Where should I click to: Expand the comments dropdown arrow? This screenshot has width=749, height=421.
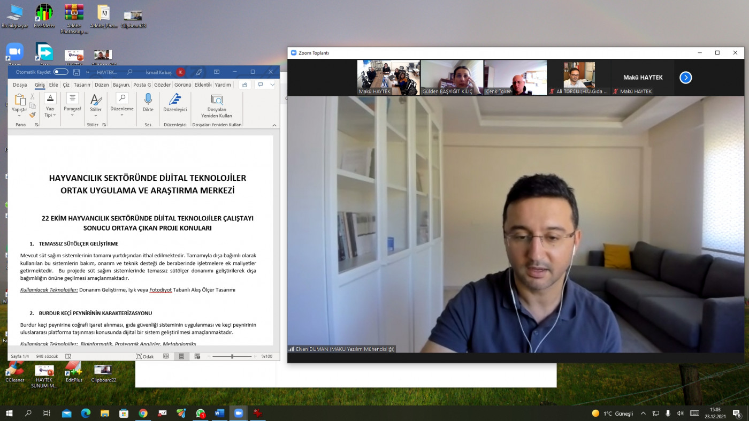[272, 85]
